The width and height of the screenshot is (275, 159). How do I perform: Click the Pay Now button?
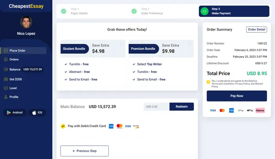pos(237,96)
